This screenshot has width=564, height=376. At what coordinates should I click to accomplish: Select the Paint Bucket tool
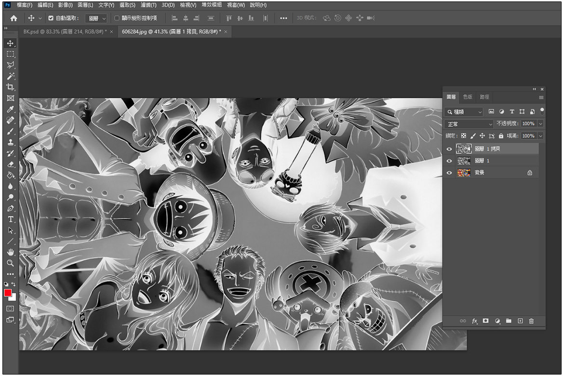coord(10,175)
